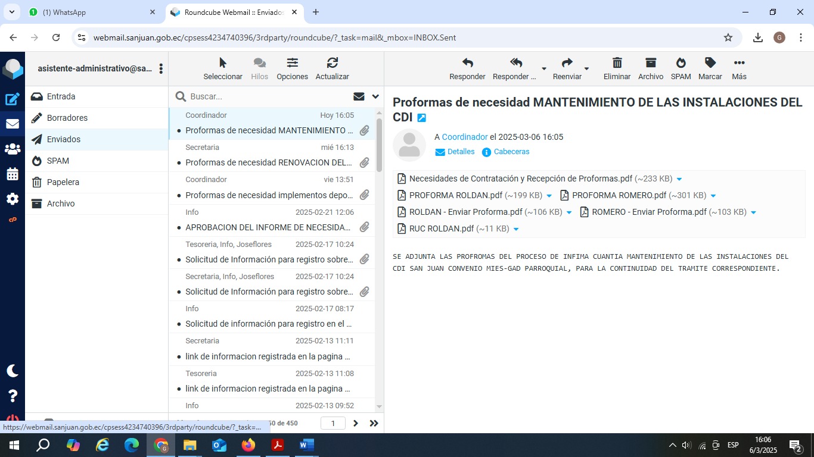Click the Reenviar forward icon
The height and width of the screenshot is (457, 814).
point(567,63)
